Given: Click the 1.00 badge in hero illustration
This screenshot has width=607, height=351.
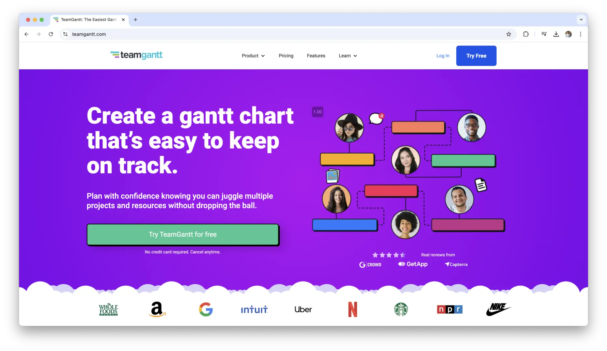Looking at the screenshot, I should 318,112.
